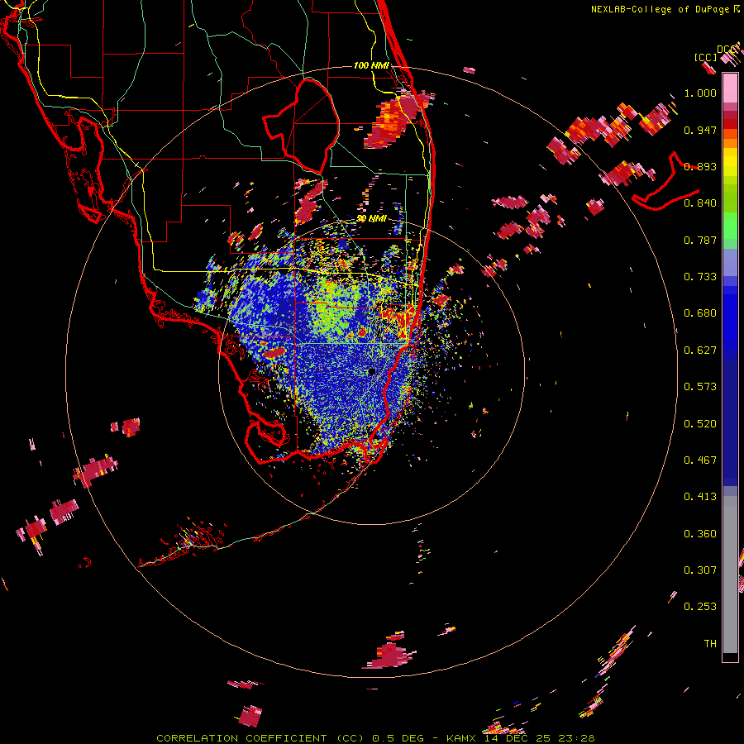Click the black radar site dot
Image resolution: width=744 pixels, height=744 pixels.
pyautogui.click(x=371, y=371)
